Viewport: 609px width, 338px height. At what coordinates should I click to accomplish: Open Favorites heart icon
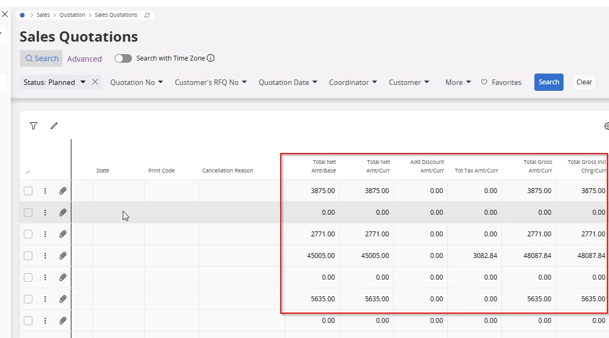pyautogui.click(x=485, y=82)
